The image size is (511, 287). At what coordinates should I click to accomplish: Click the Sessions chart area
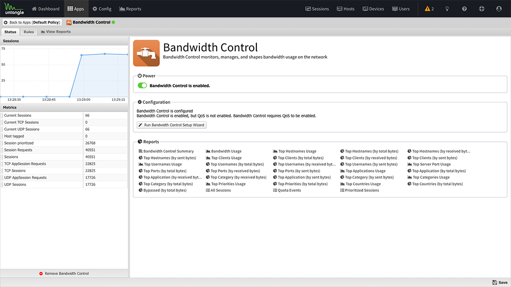64,74
